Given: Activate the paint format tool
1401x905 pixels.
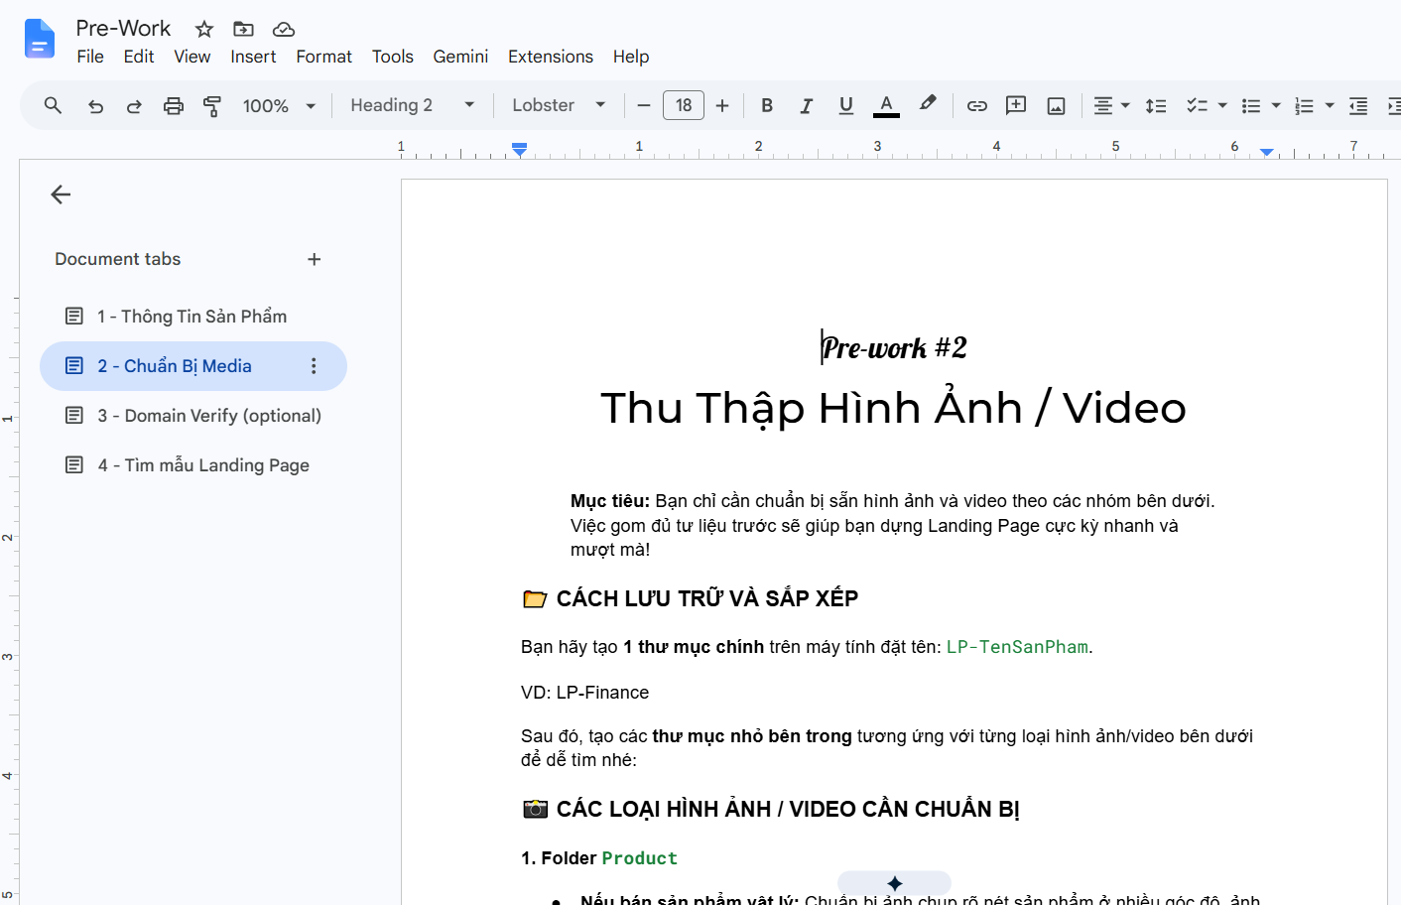Looking at the screenshot, I should coord(212,105).
